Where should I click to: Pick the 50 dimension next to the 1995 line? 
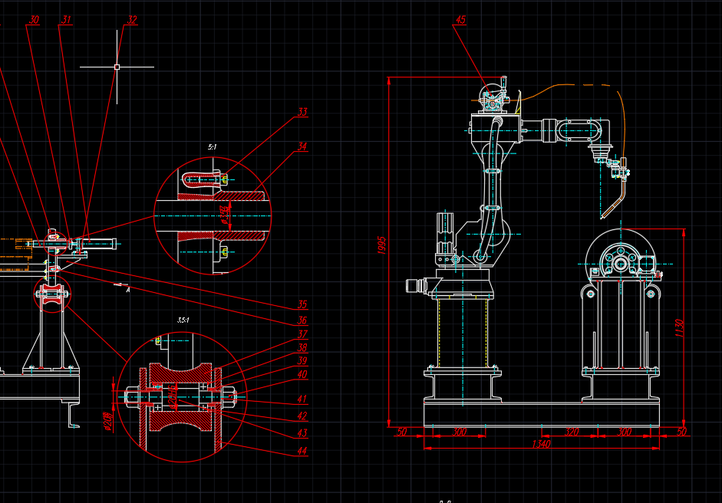tap(402, 432)
